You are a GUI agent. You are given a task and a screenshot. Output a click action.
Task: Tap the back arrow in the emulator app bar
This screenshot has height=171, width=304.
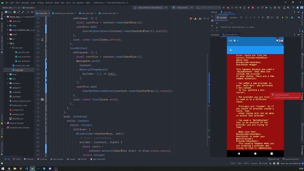click(x=231, y=50)
